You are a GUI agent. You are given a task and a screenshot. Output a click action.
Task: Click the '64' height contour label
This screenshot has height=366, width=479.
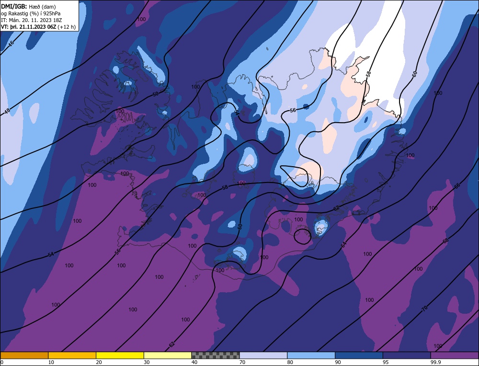[343, 244]
